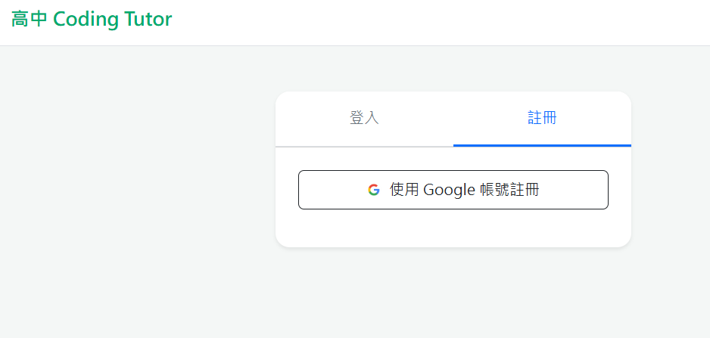This screenshot has width=710, height=338.
Task: Activate the registration tab labeled 註冊
Action: 542,118
